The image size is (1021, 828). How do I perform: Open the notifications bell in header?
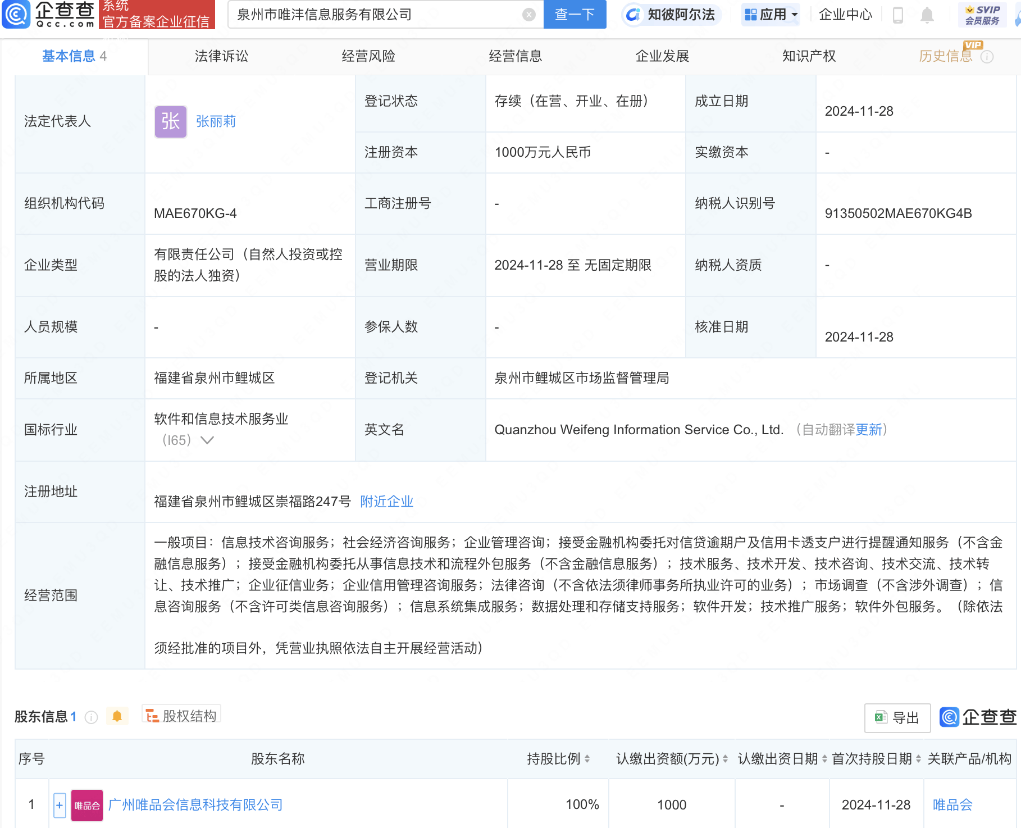point(927,15)
